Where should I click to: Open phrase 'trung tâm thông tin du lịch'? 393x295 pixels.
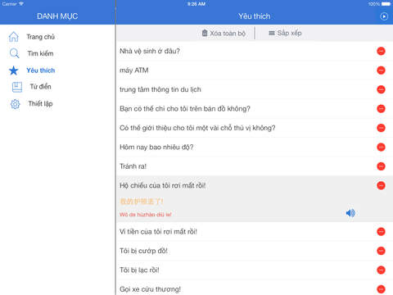(160, 89)
